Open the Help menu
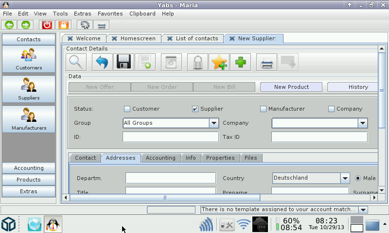This screenshot has height=233, width=389. [x=168, y=14]
